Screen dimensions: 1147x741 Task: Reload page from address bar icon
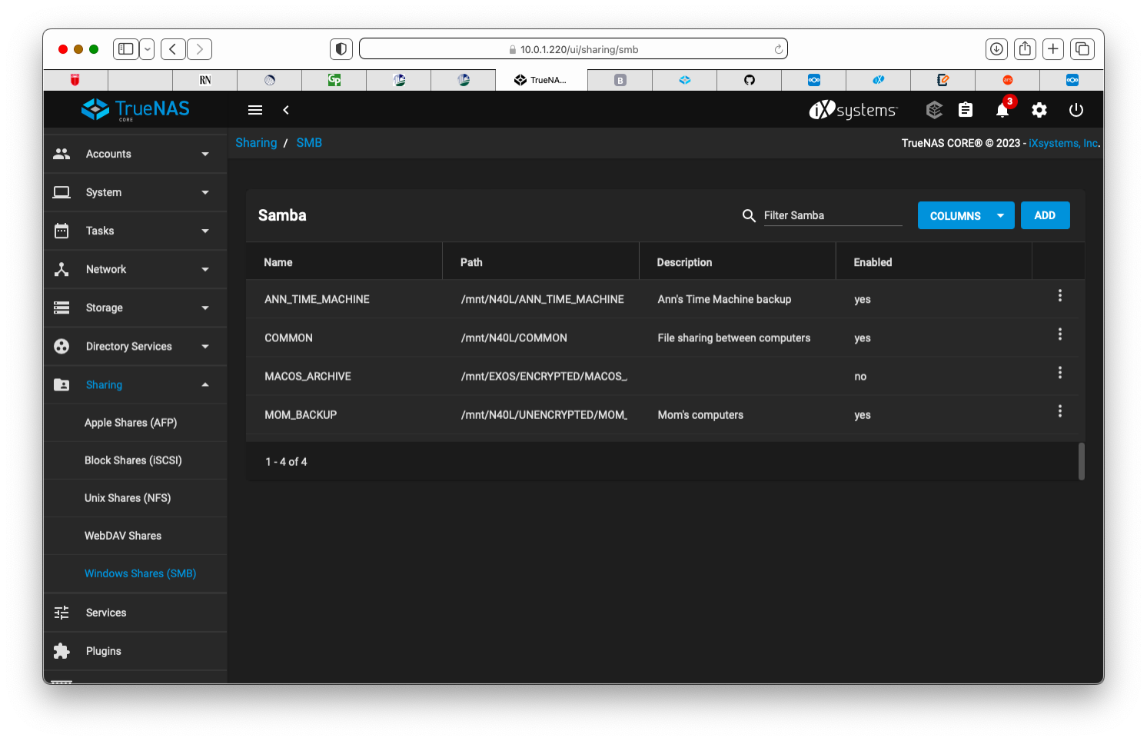click(778, 49)
